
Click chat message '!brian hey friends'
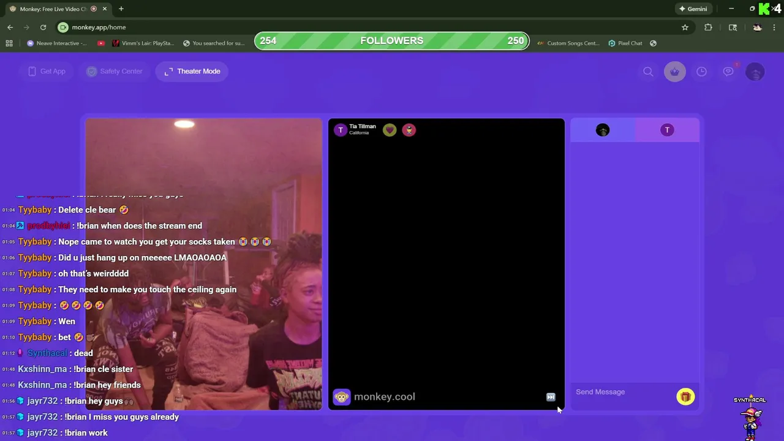[x=107, y=385]
